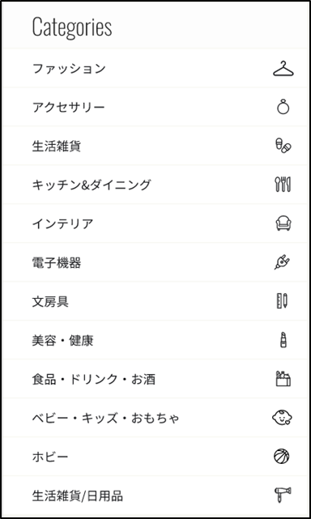
Task: Click the basketball icon for ホビー
Action: pos(282,457)
